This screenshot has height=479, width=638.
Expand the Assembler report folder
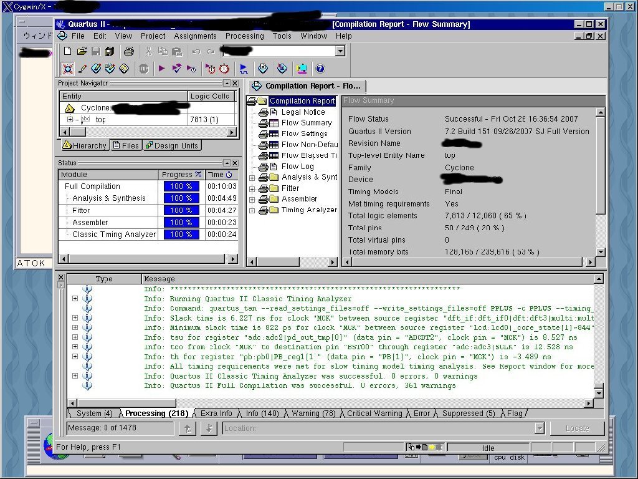(252, 200)
